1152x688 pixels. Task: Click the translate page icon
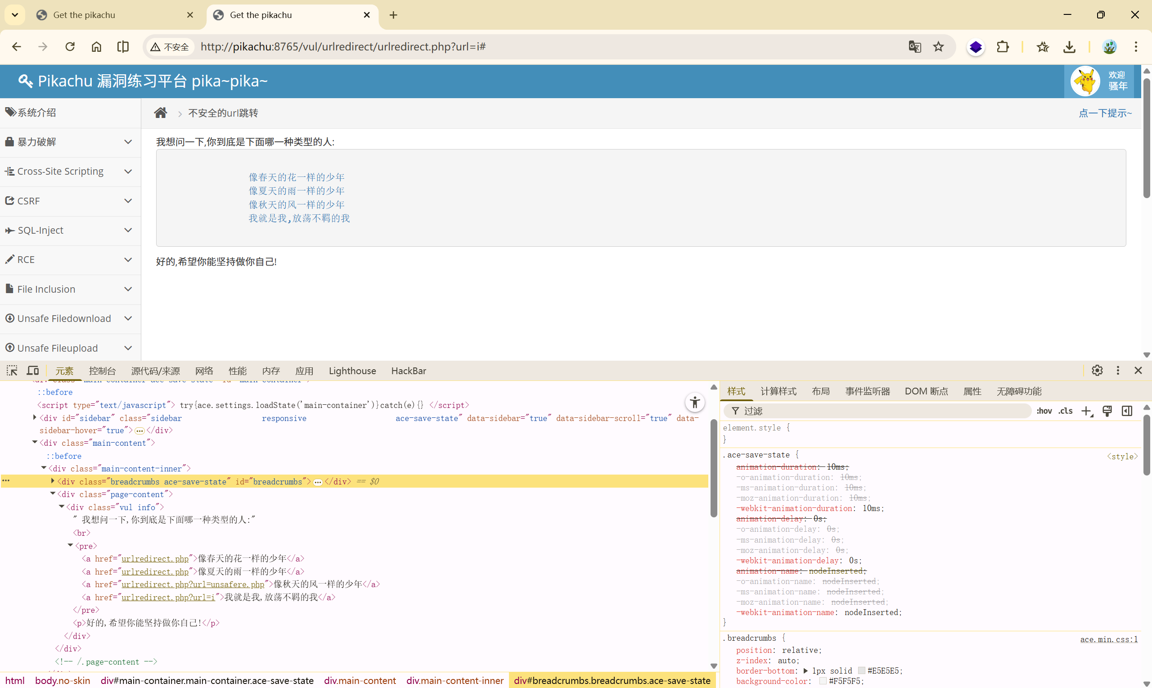pyautogui.click(x=914, y=47)
